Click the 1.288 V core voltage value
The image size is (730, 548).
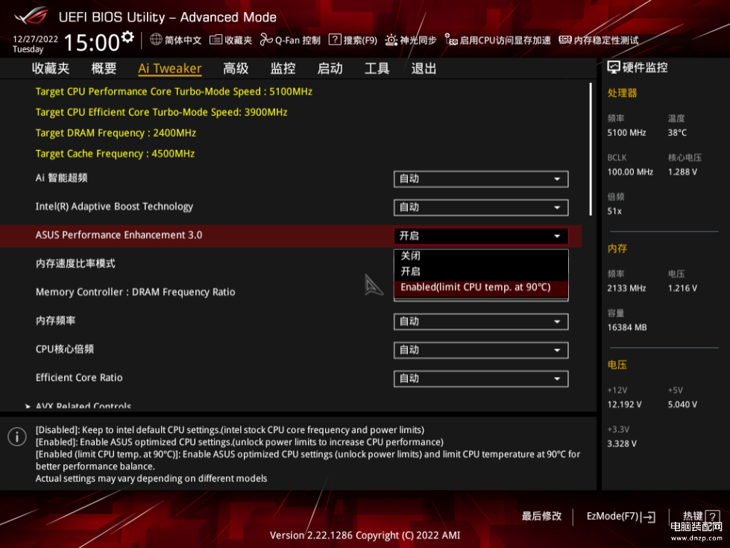click(x=682, y=172)
